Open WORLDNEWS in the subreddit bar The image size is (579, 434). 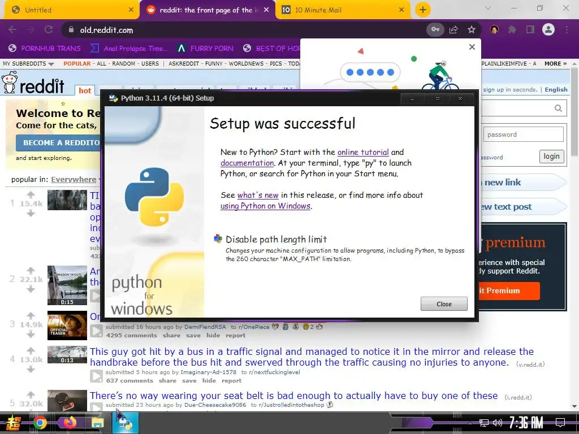point(246,63)
